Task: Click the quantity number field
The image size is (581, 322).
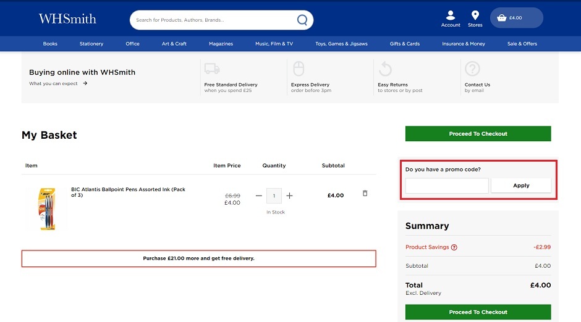Action: (274, 196)
